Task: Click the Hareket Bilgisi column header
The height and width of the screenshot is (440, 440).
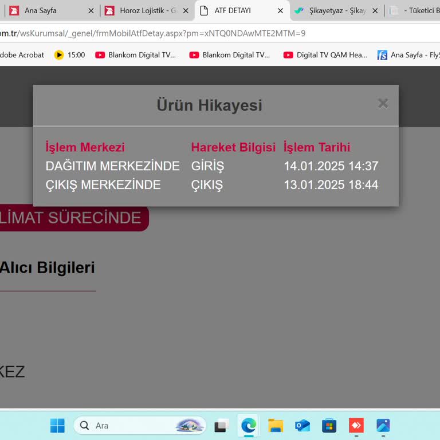Action: tap(233, 147)
